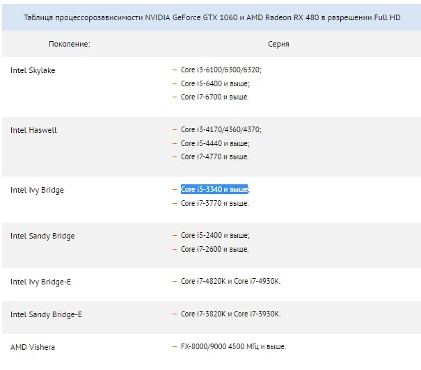Select the Intel Ivy Bridge row label

coord(37,190)
